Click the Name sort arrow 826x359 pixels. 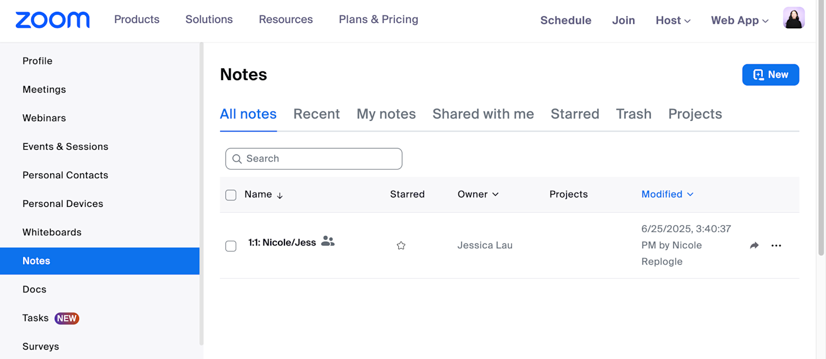click(x=280, y=195)
